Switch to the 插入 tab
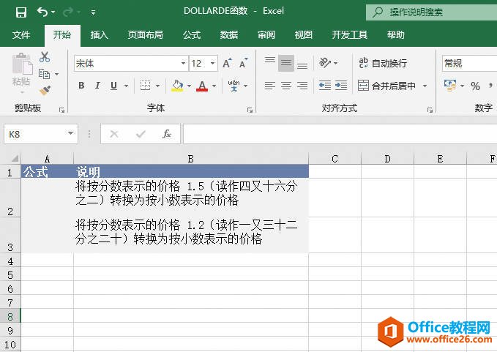The image size is (497, 352). tap(100, 35)
